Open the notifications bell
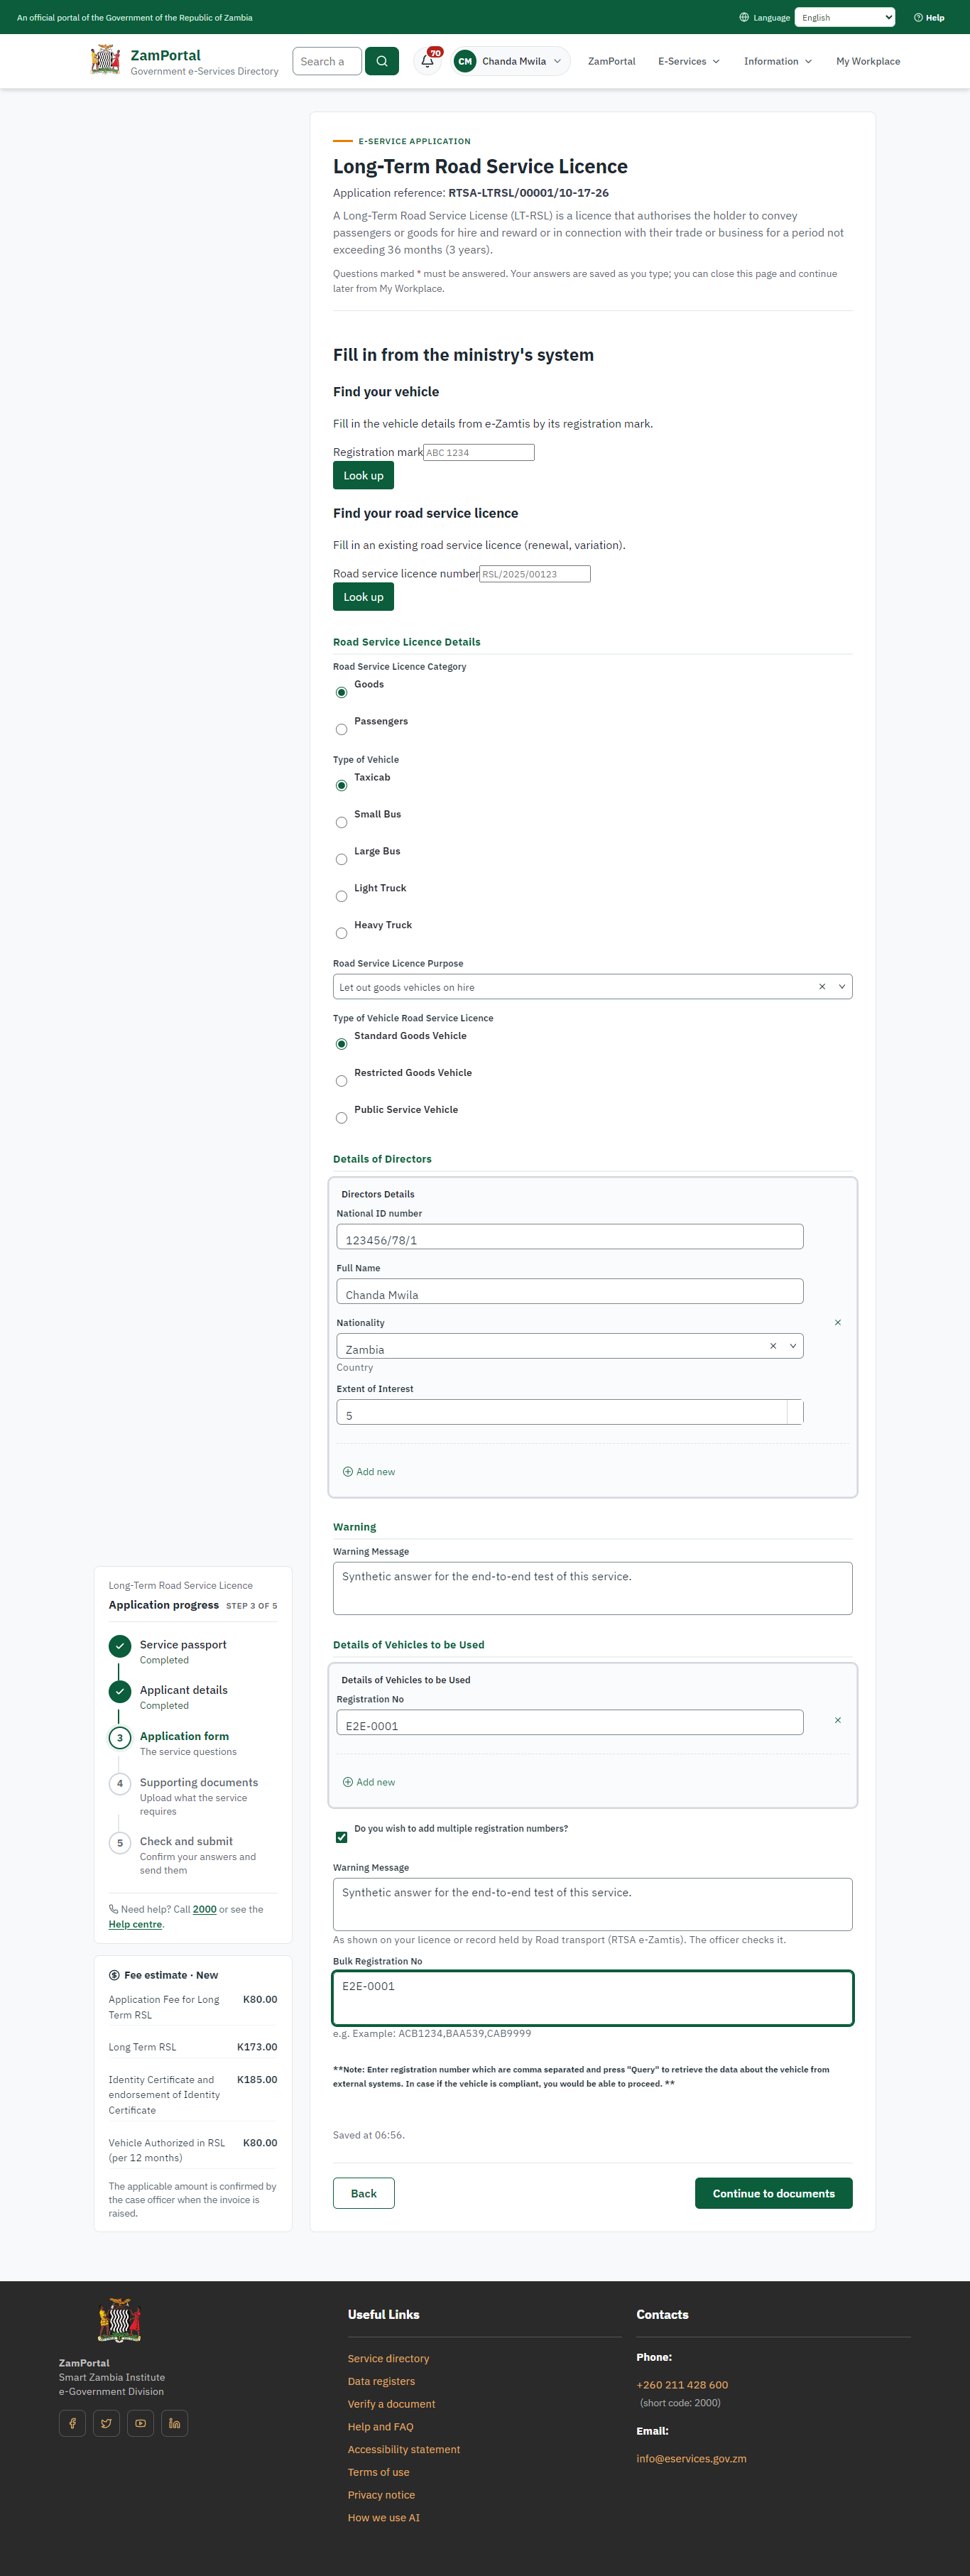 (427, 61)
